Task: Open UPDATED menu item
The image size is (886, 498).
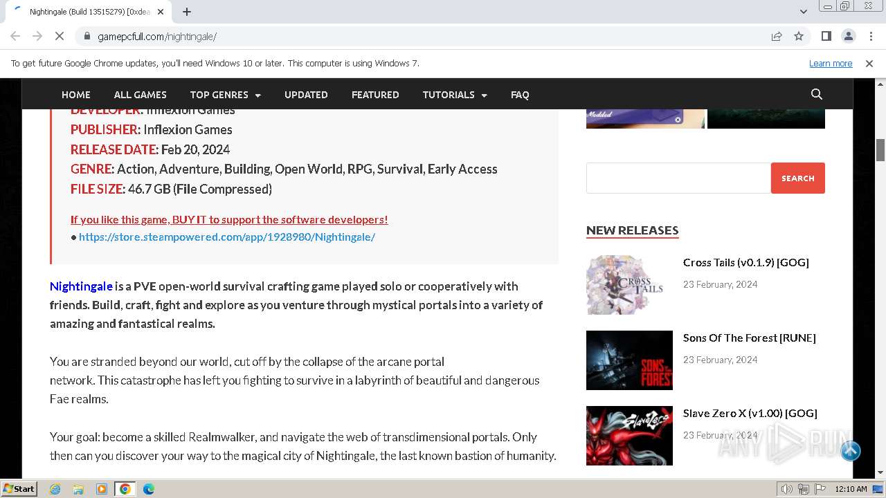Action: (x=306, y=95)
